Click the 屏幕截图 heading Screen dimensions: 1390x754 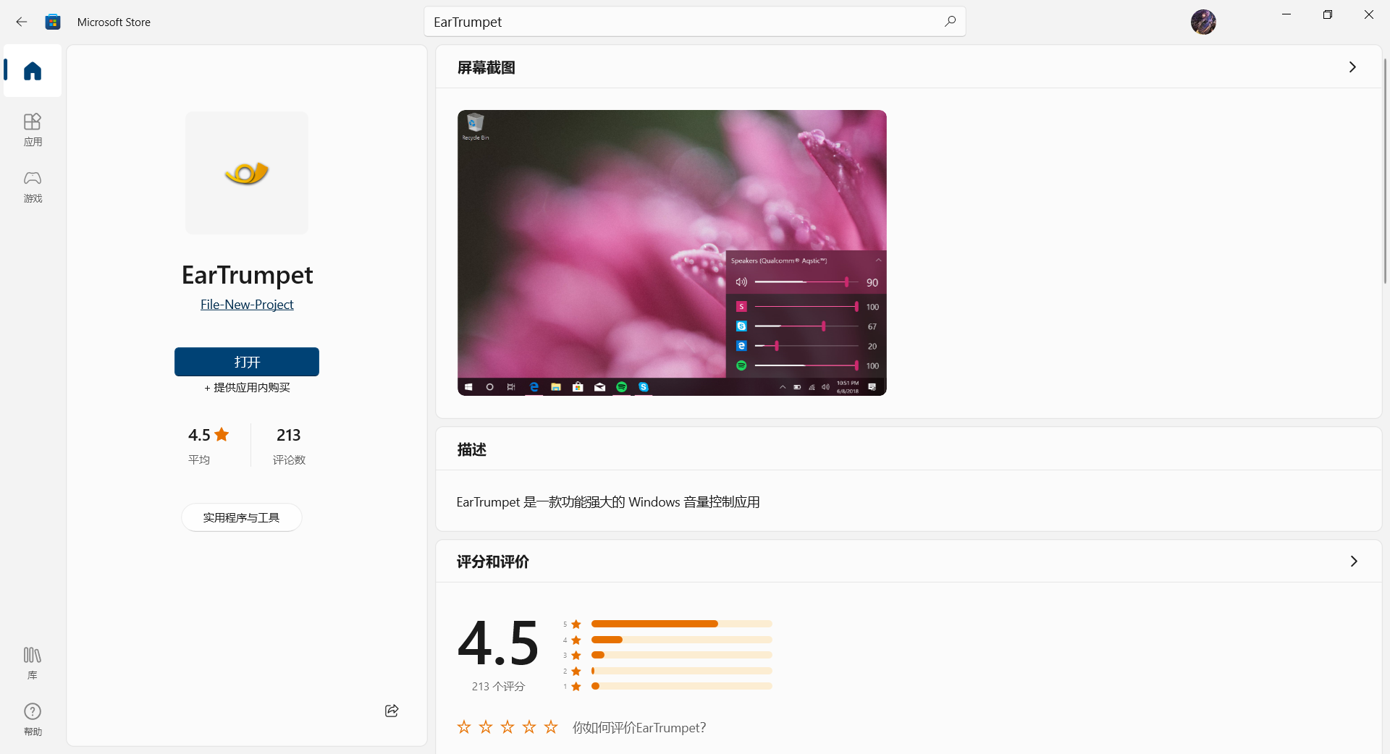click(486, 67)
